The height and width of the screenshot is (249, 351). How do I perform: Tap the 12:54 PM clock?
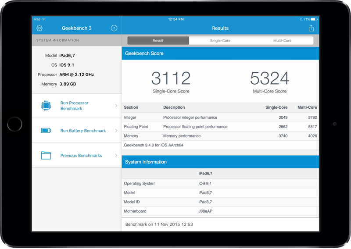click(176, 19)
